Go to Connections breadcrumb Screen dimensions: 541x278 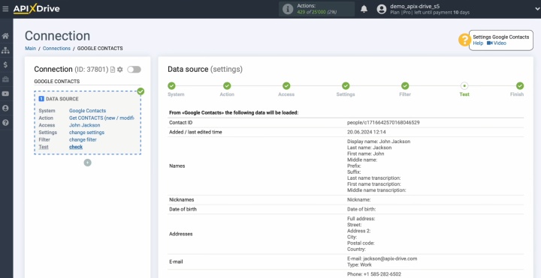pos(56,49)
